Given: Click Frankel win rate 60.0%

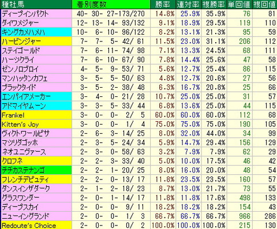Looking at the screenshot, I should coord(165,115).
